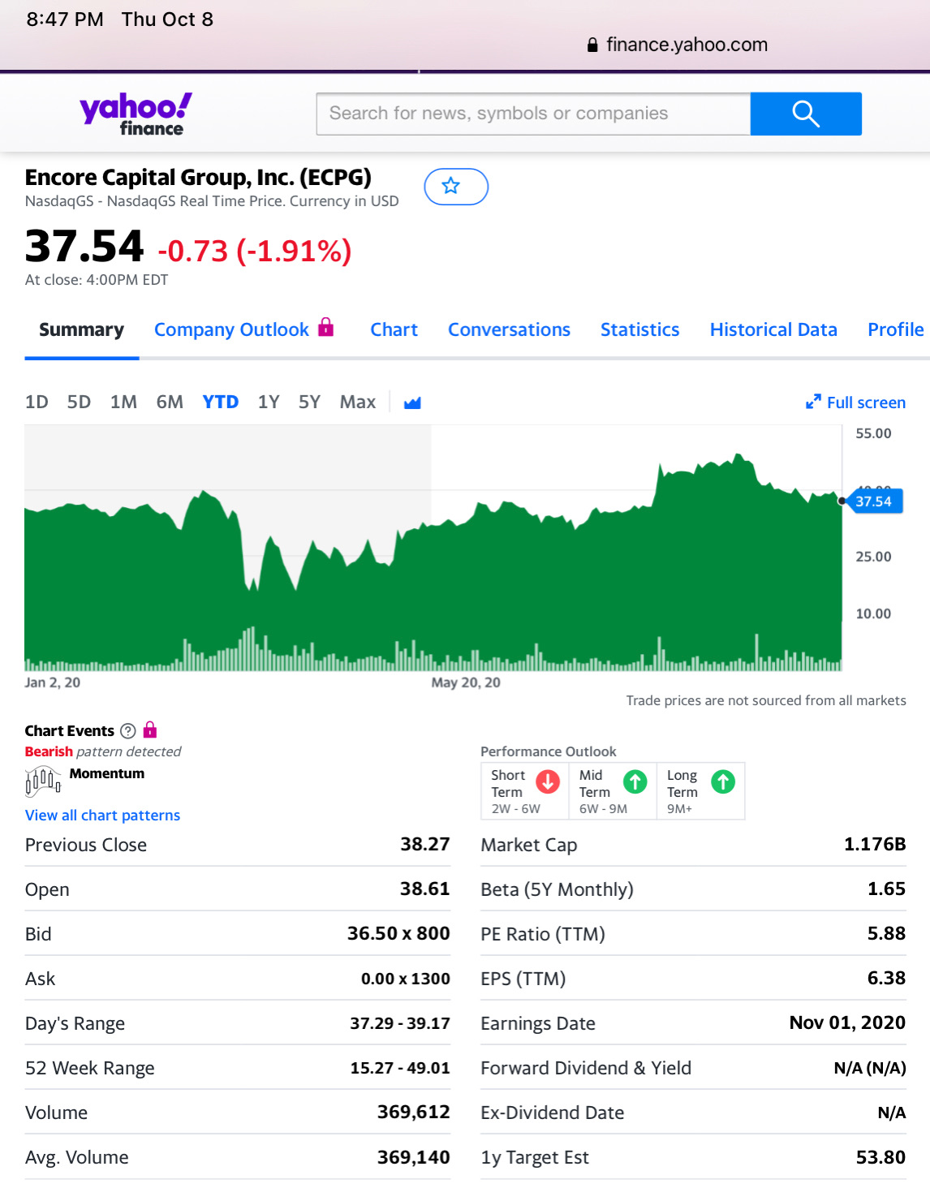Open the Statistics tab

pyautogui.click(x=639, y=329)
